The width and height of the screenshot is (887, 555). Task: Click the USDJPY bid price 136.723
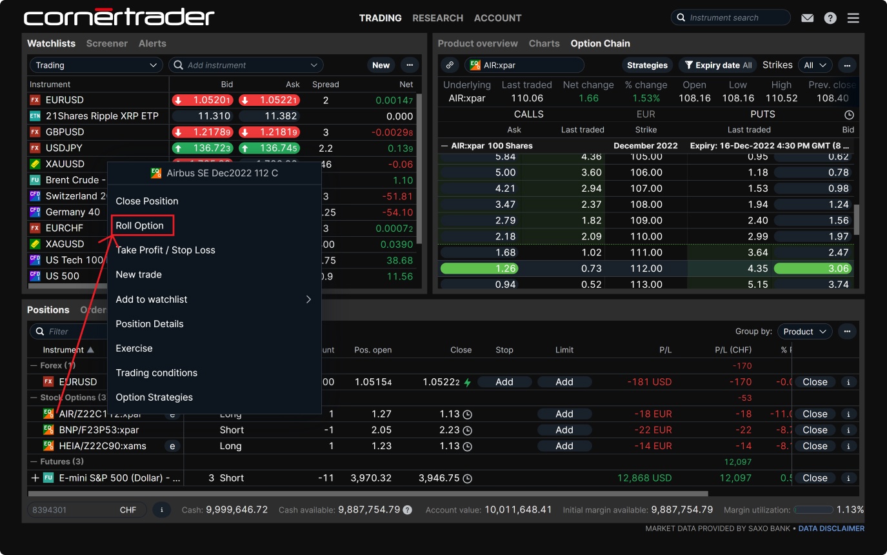pos(203,148)
